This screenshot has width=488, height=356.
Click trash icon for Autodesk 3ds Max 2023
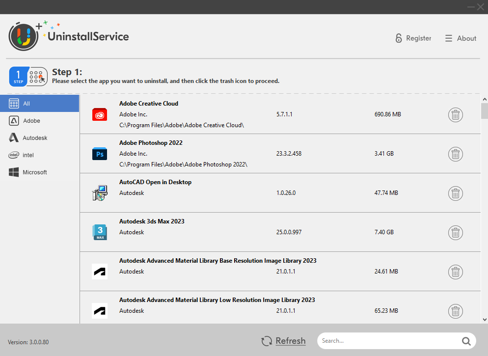coord(455,232)
